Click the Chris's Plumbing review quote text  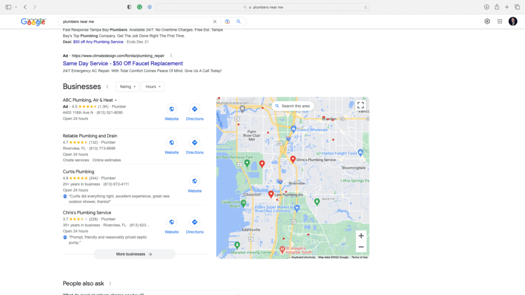pyautogui.click(x=108, y=240)
